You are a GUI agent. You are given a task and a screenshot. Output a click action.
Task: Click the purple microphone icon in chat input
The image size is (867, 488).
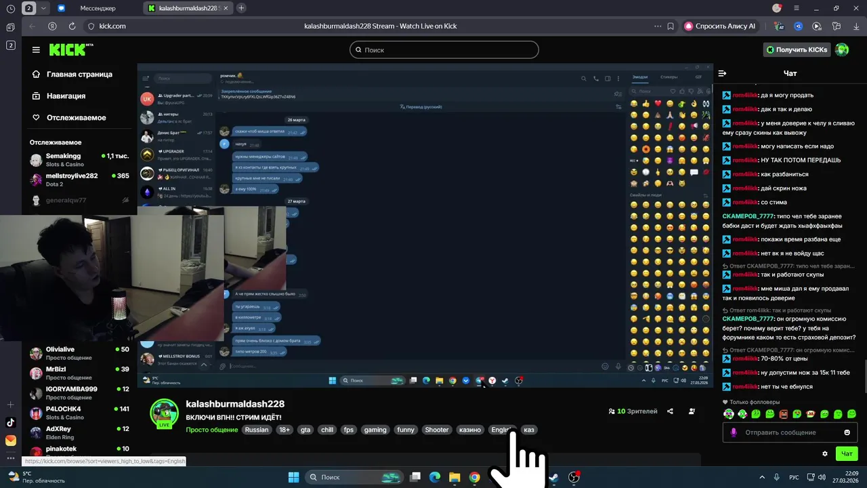click(734, 432)
